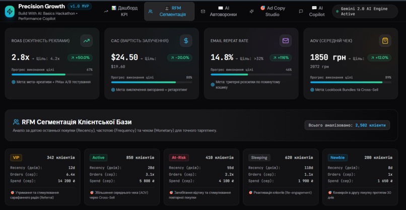Click the $24.50 CAC value
The image size is (406, 210).
click(124, 57)
